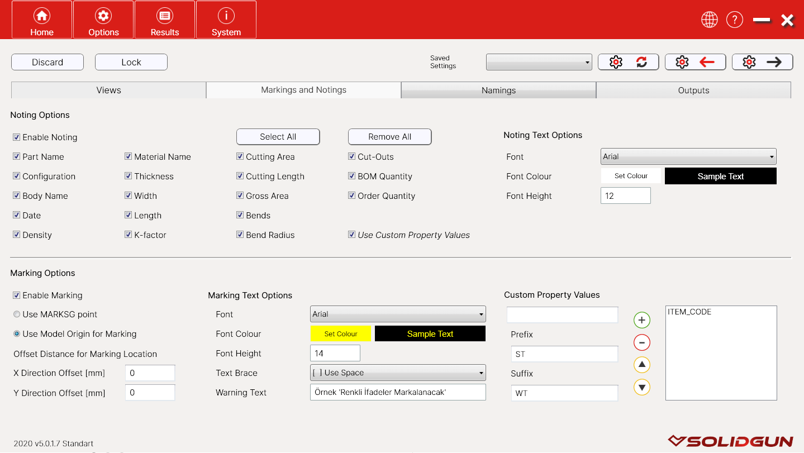Select the Use MARKSG point radio button
Screen dimensions: 804x453
pos(17,314)
